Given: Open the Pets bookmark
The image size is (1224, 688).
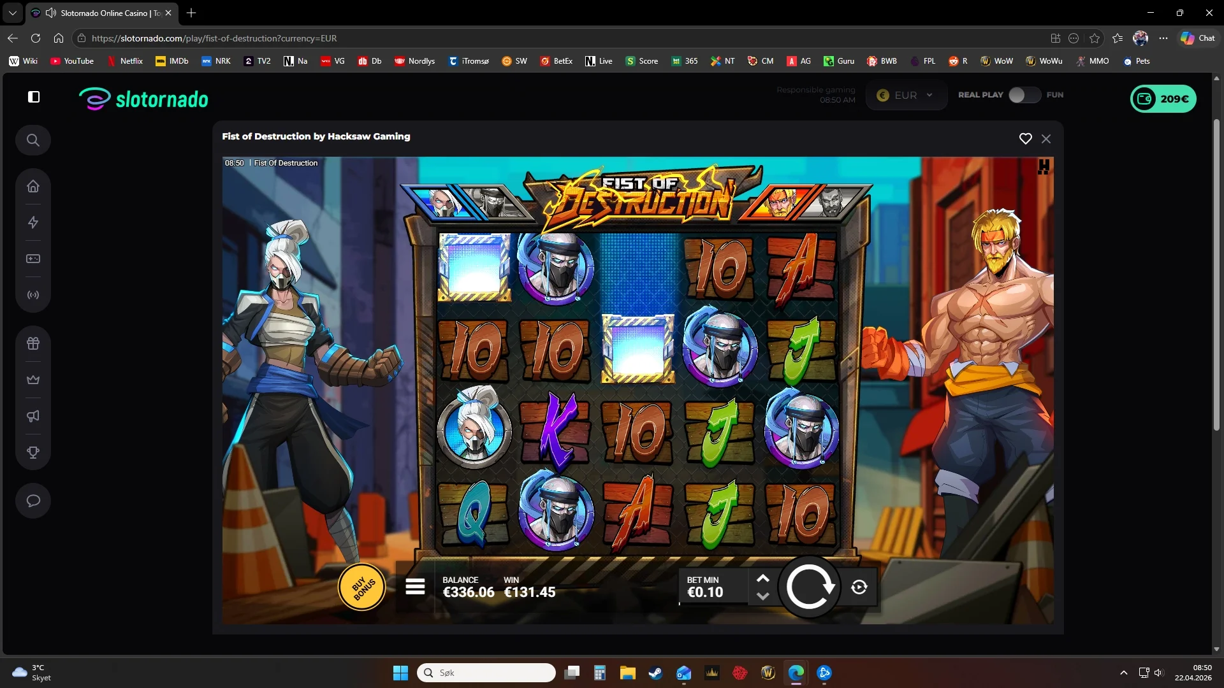Looking at the screenshot, I should click(x=1136, y=61).
